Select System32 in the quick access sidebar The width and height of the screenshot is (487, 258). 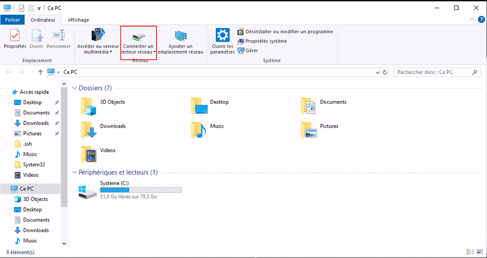click(x=34, y=164)
